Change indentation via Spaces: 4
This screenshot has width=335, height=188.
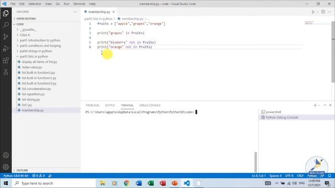pyautogui.click(x=275, y=176)
